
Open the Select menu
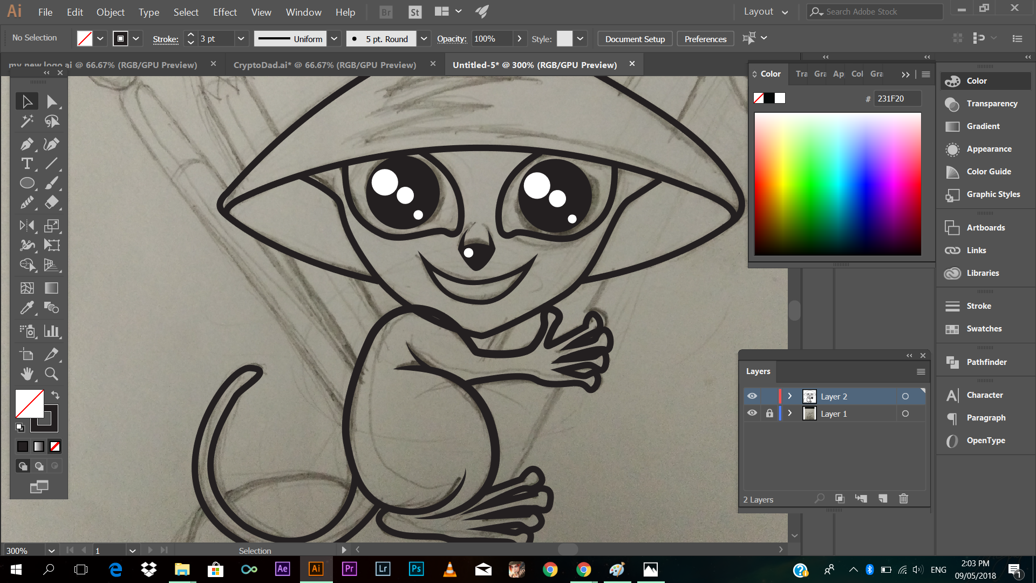click(x=186, y=12)
